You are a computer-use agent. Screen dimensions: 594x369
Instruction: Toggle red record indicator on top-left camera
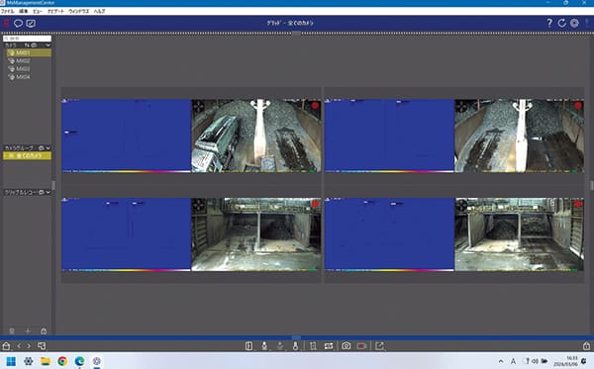point(315,106)
